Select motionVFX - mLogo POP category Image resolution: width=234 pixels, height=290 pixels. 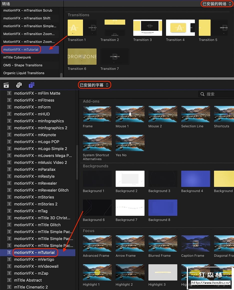point(37,142)
